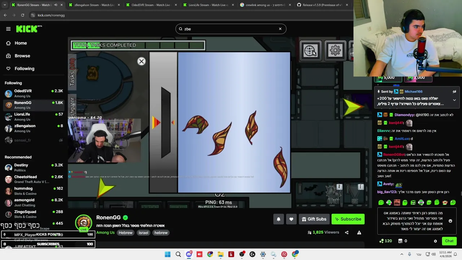This screenshot has width=462, height=260.
Task: Insert the first green smiley emote
Action: pos(381,203)
